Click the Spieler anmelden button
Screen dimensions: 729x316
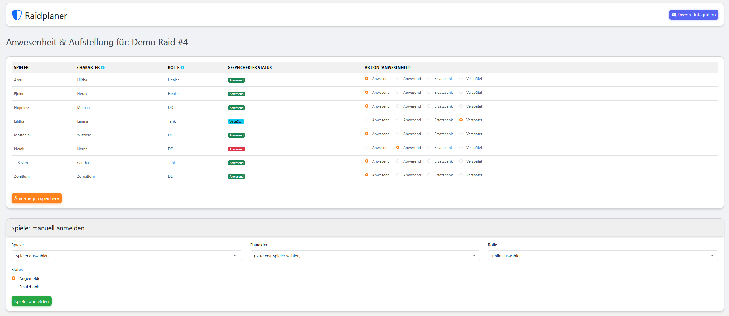click(x=31, y=301)
